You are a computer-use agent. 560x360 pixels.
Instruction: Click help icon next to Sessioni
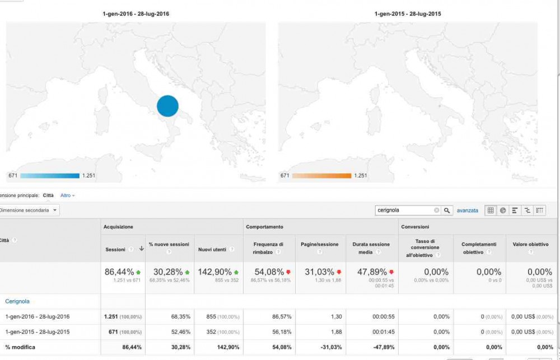[130, 250]
